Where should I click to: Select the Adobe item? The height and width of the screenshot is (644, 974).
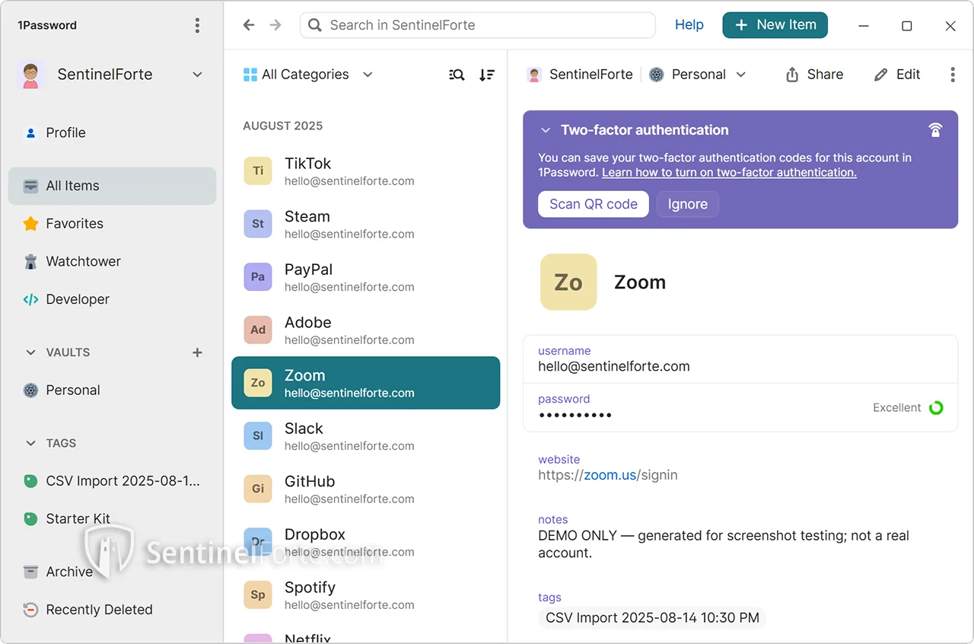[366, 330]
